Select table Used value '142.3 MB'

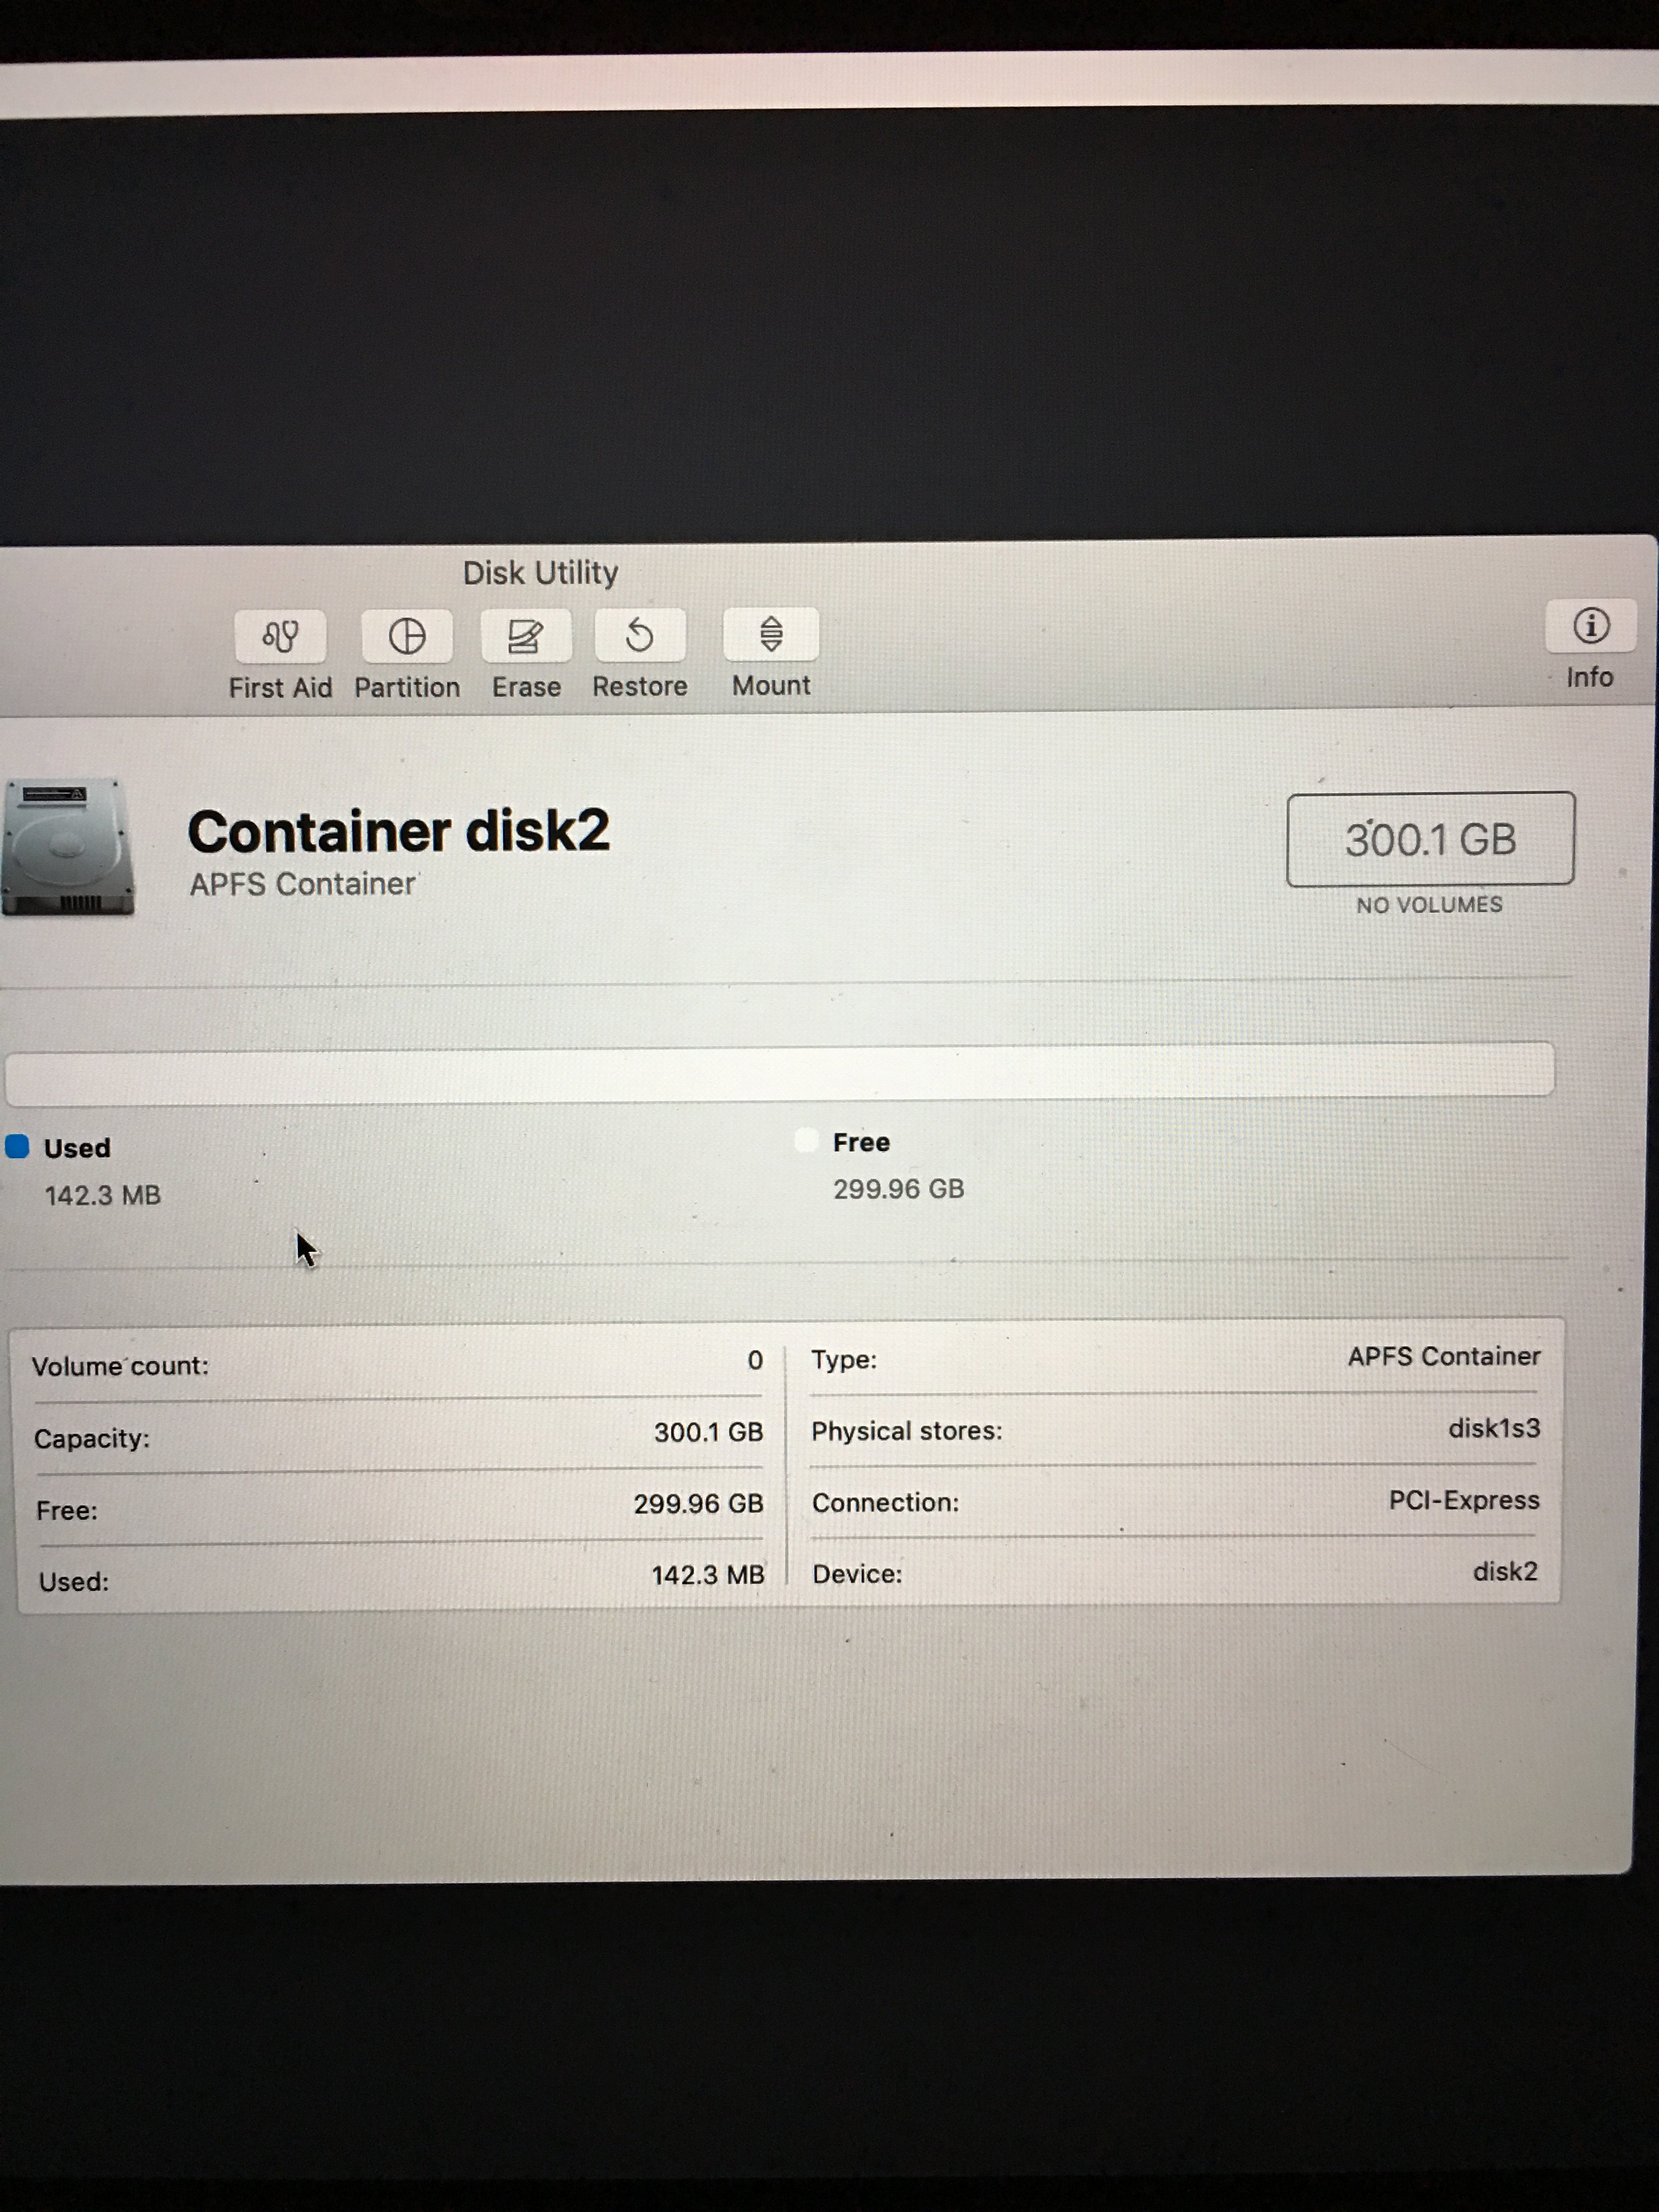tap(708, 1575)
